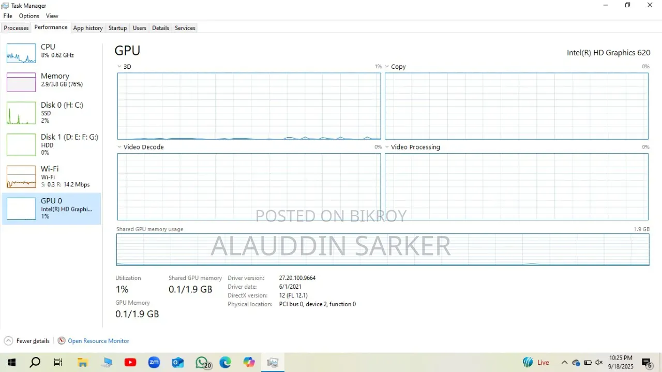This screenshot has height=372, width=662.
Task: Show hidden system tray icons
Action: pyautogui.click(x=564, y=363)
